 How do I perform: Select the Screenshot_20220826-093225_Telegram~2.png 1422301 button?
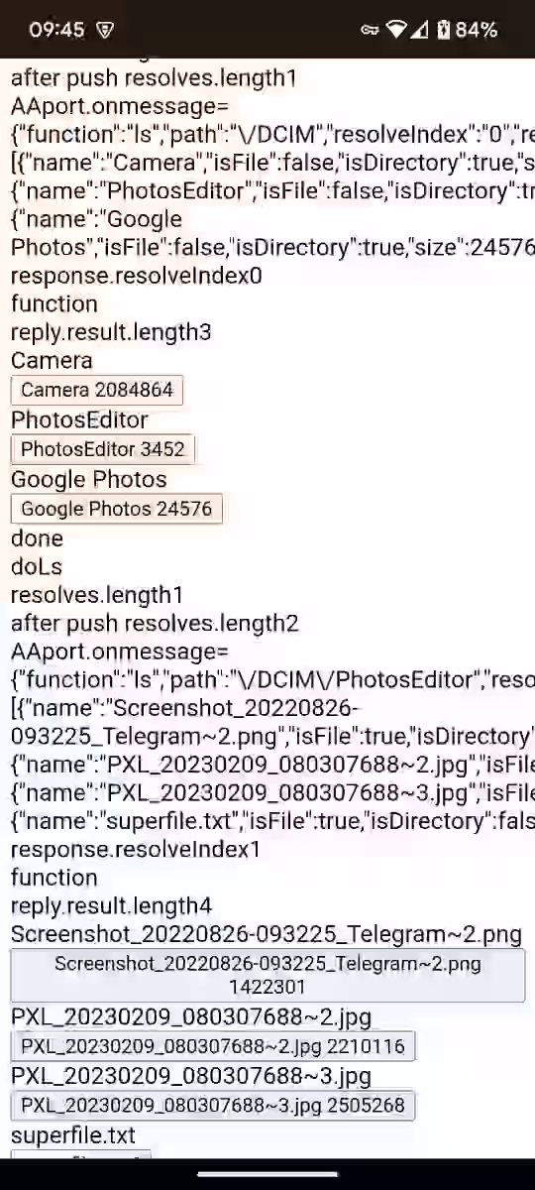click(x=267, y=976)
